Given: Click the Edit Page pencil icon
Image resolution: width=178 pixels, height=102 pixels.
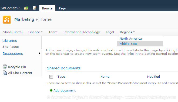Looking at the screenshot, I should pos(35,8).
